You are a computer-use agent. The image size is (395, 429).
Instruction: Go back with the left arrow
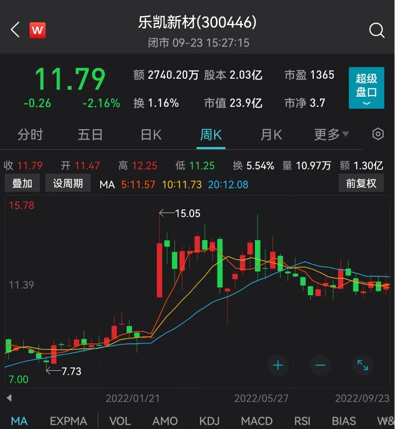tap(15, 29)
